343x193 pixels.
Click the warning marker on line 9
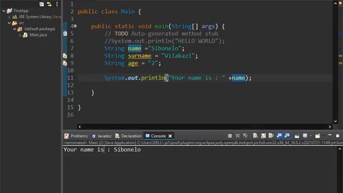[65, 63]
